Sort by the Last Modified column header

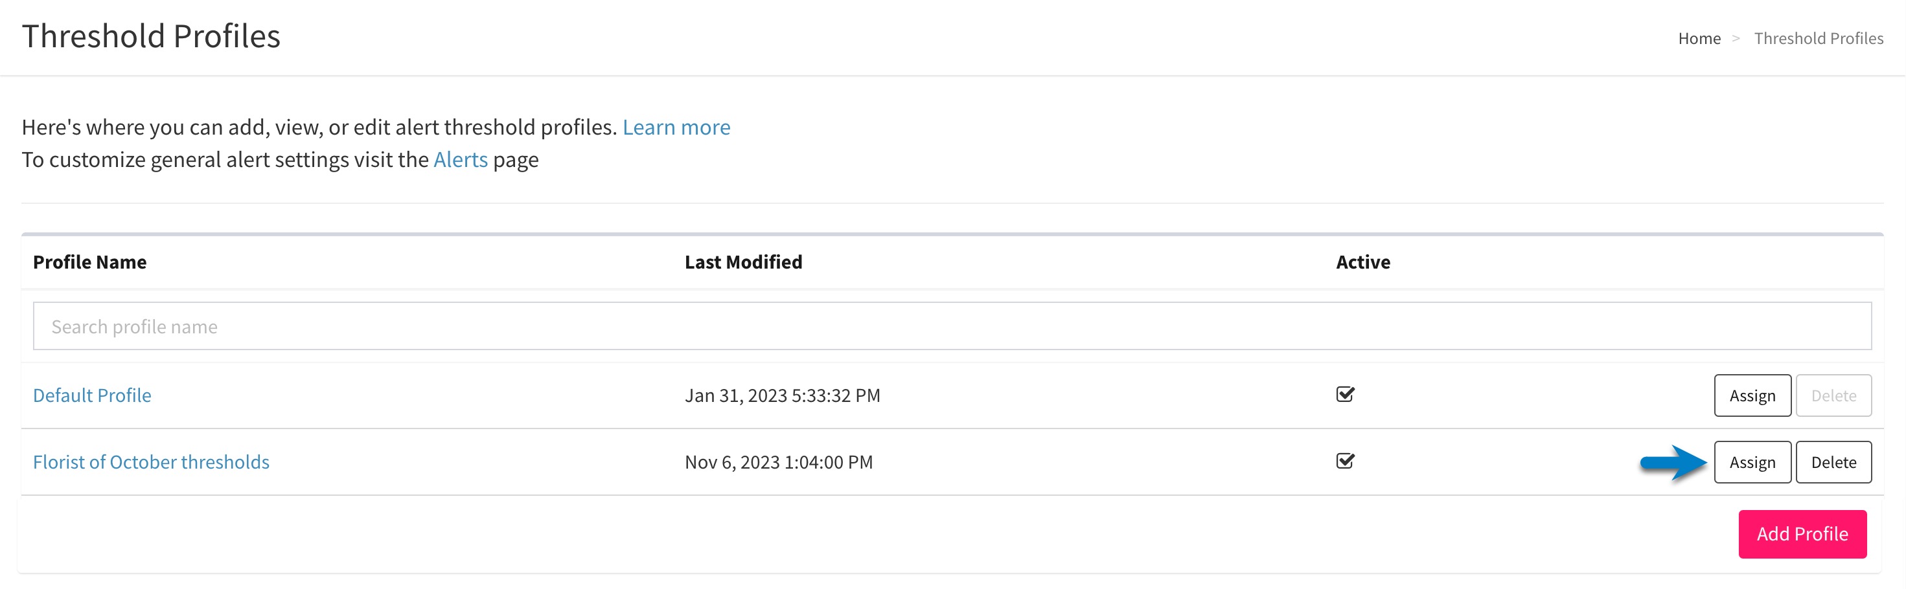point(743,261)
